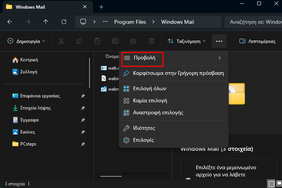Viewport: 282px width, 188px height.
Task: Open a new tab with plus button
Action: click(101, 7)
